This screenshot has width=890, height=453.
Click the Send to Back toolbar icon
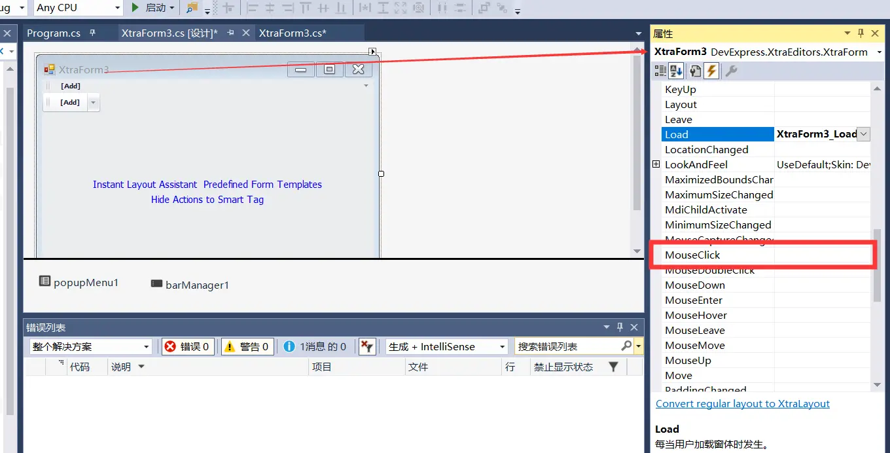click(502, 8)
